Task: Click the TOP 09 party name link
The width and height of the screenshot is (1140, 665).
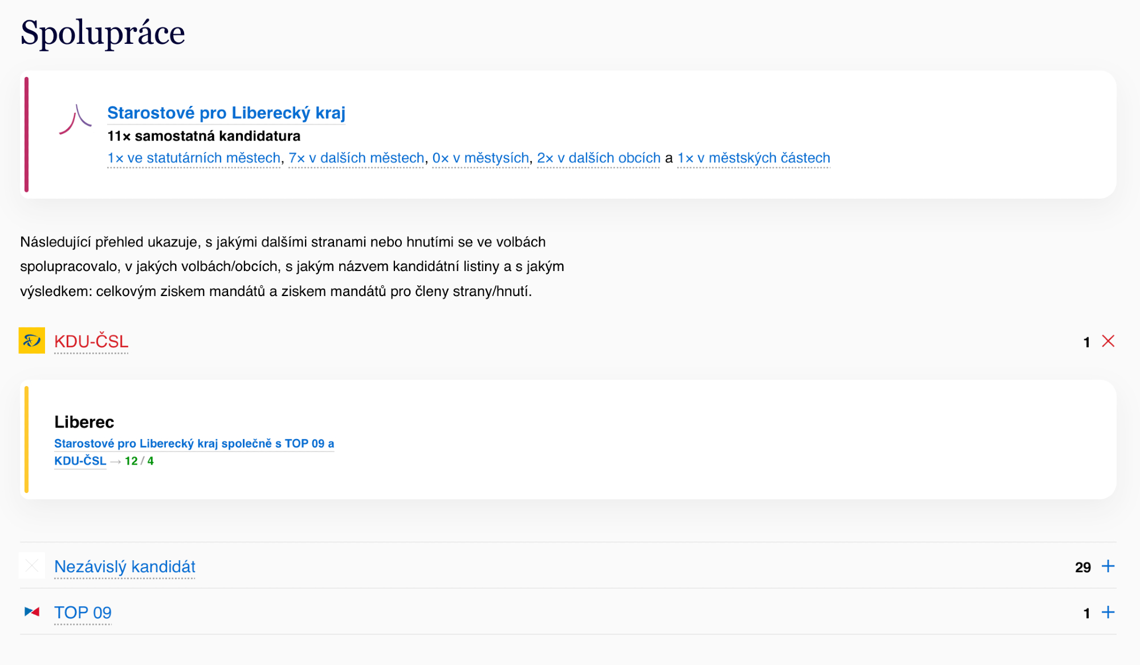Action: click(83, 613)
